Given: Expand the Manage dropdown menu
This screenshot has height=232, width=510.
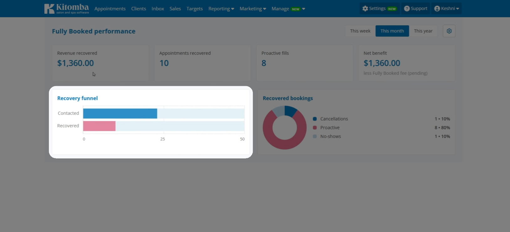Looking at the screenshot, I should 288,9.
